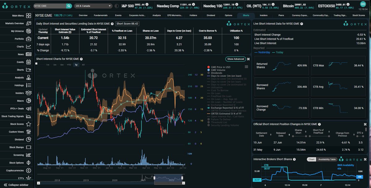
Task: Open the Analysts sidebar icon
Action: [28, 77]
